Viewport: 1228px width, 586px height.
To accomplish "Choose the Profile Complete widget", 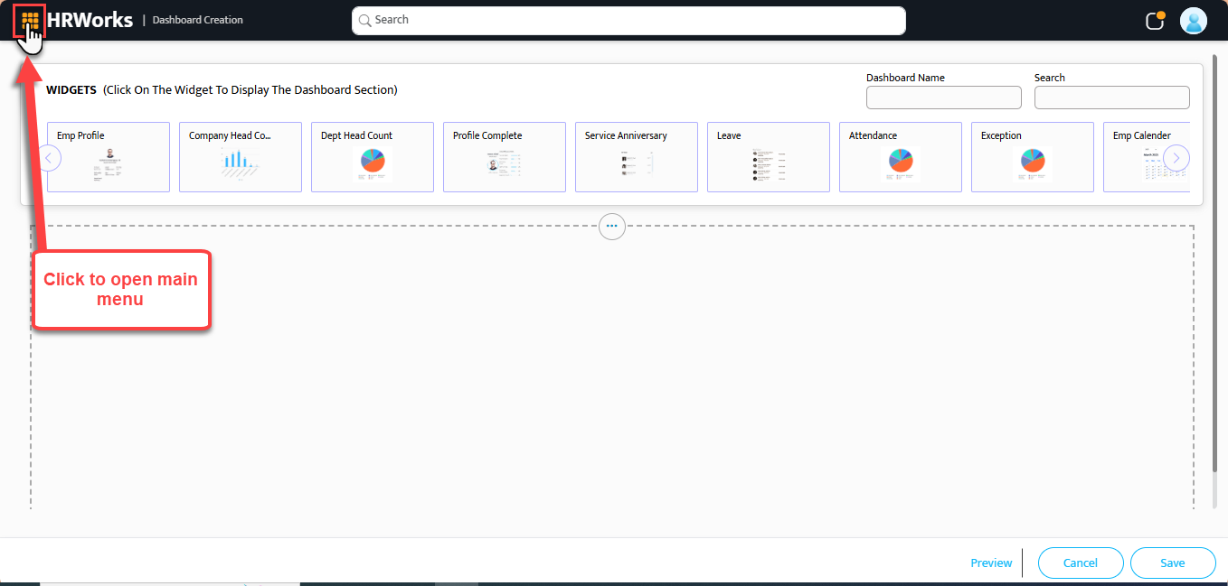I will point(504,157).
